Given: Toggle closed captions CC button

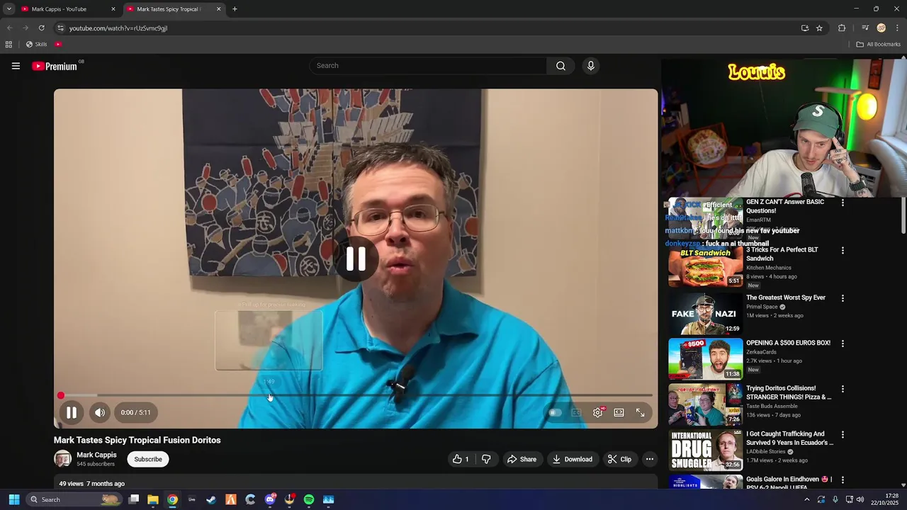Looking at the screenshot, I should tap(577, 412).
